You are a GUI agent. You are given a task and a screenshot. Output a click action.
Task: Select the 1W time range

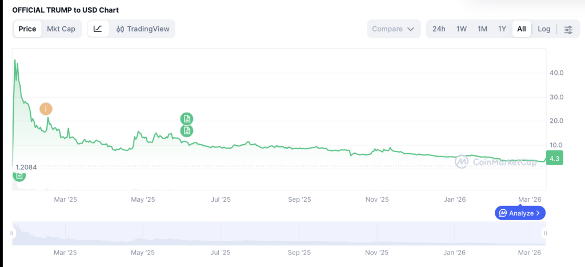pos(462,29)
